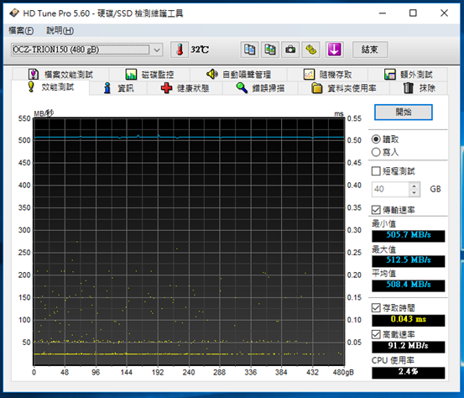
Task: Minimize the HD Tune window
Action: [x=383, y=13]
